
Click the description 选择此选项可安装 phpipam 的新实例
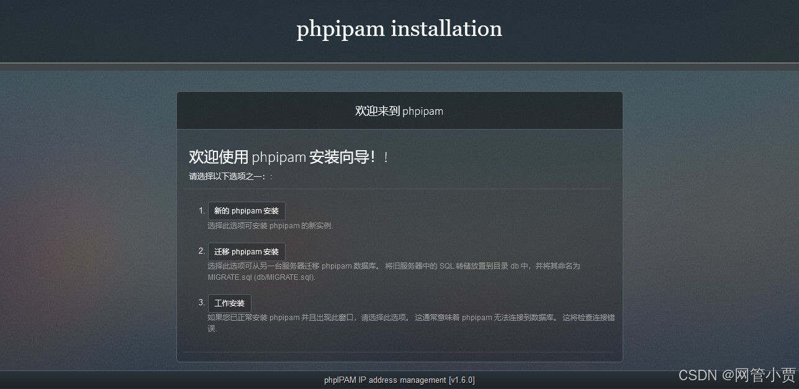point(271,226)
